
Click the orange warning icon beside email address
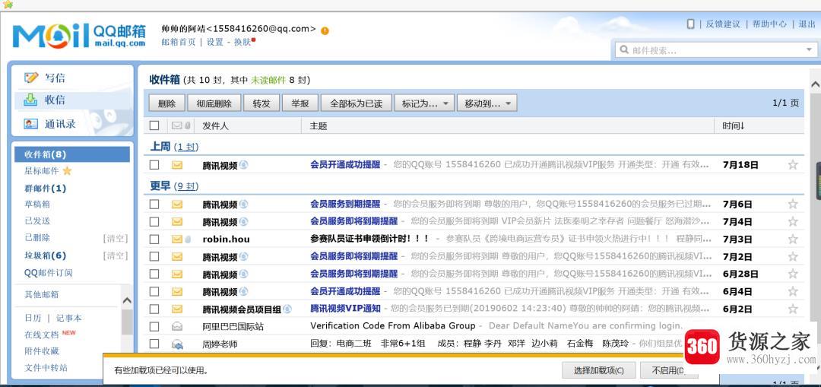click(x=325, y=30)
